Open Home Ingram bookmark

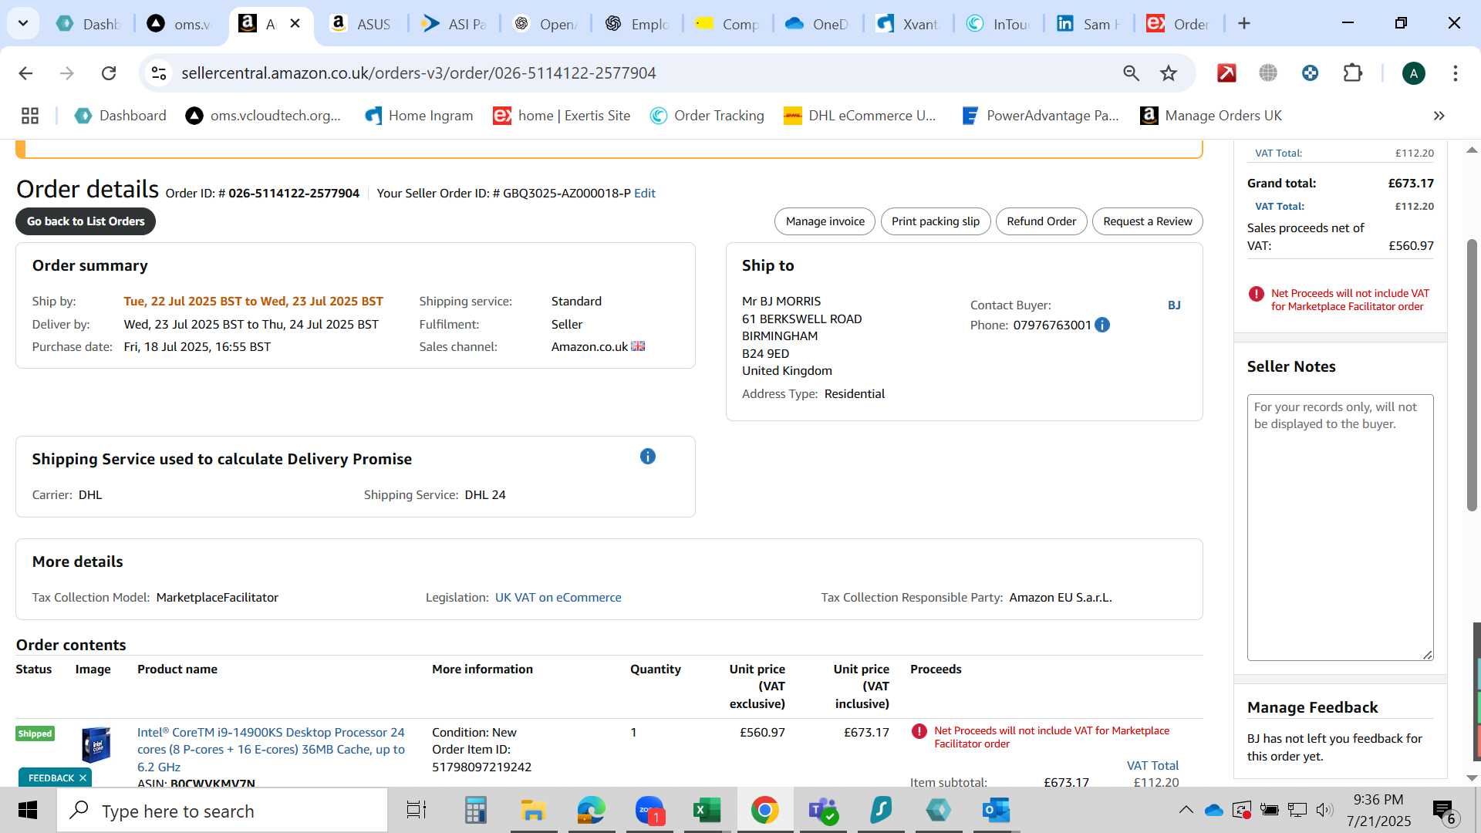[419, 116]
